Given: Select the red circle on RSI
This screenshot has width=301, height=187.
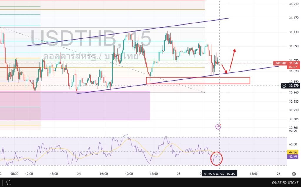Looking at the screenshot, I should (217, 158).
